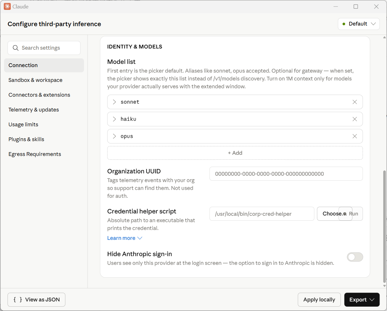
Task: Click the scrollbar down arrow
Action: [x=385, y=286]
